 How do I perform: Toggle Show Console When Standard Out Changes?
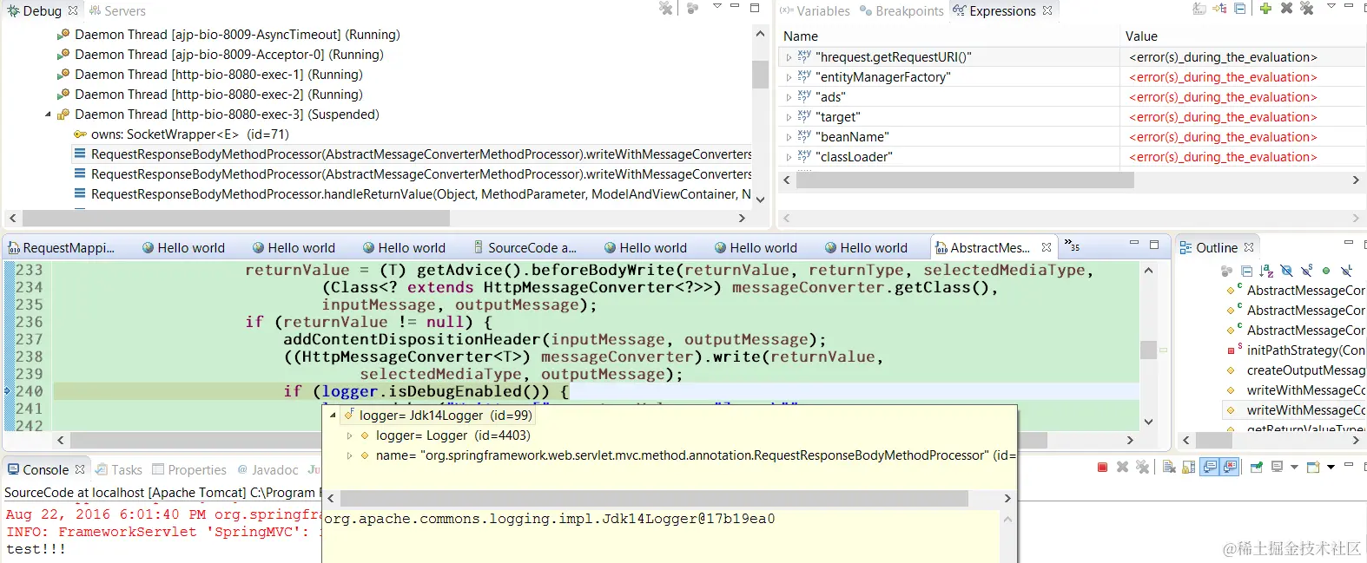point(1210,467)
